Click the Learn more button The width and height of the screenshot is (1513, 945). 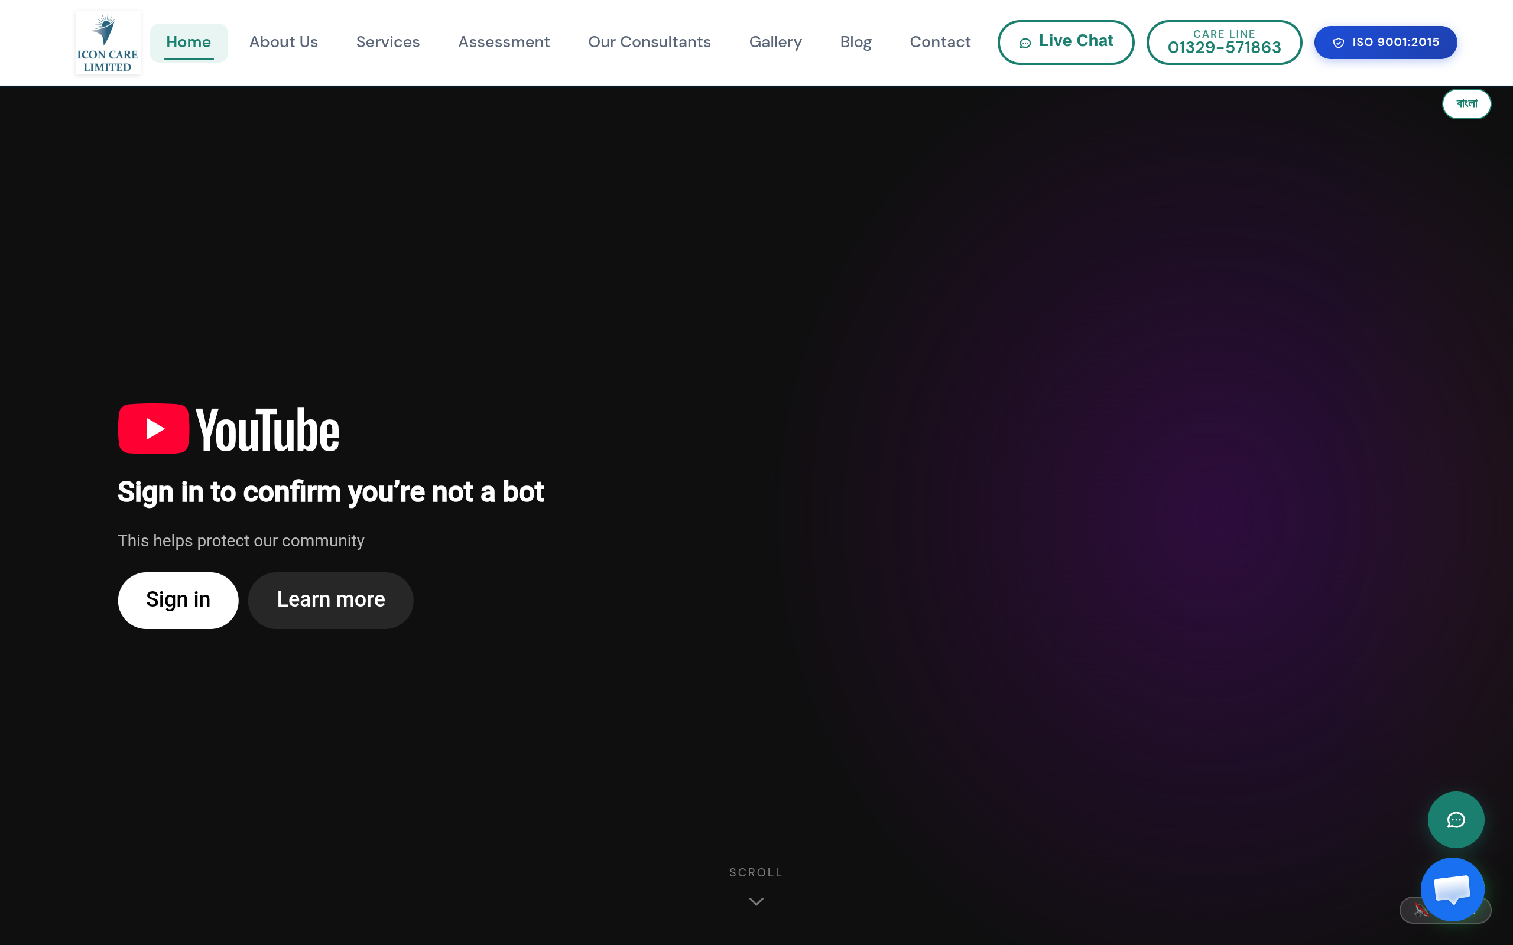coord(331,600)
